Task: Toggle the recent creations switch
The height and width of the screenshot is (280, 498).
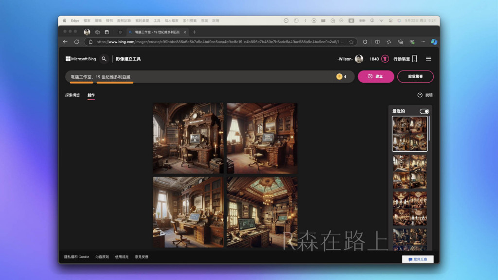Action: pos(424,111)
